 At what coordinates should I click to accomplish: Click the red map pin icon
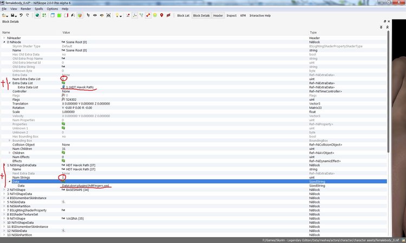click(x=161, y=16)
